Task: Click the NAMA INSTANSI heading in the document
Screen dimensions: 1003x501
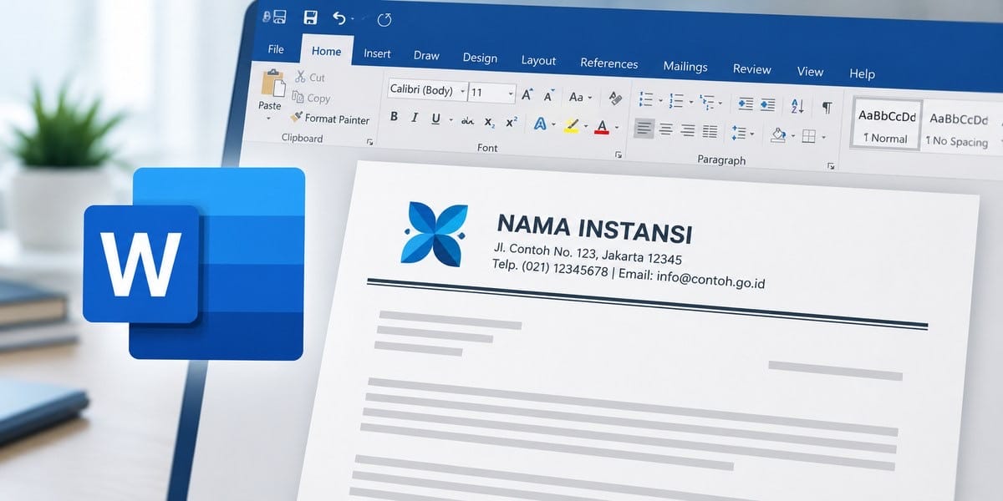Action: pos(594,230)
